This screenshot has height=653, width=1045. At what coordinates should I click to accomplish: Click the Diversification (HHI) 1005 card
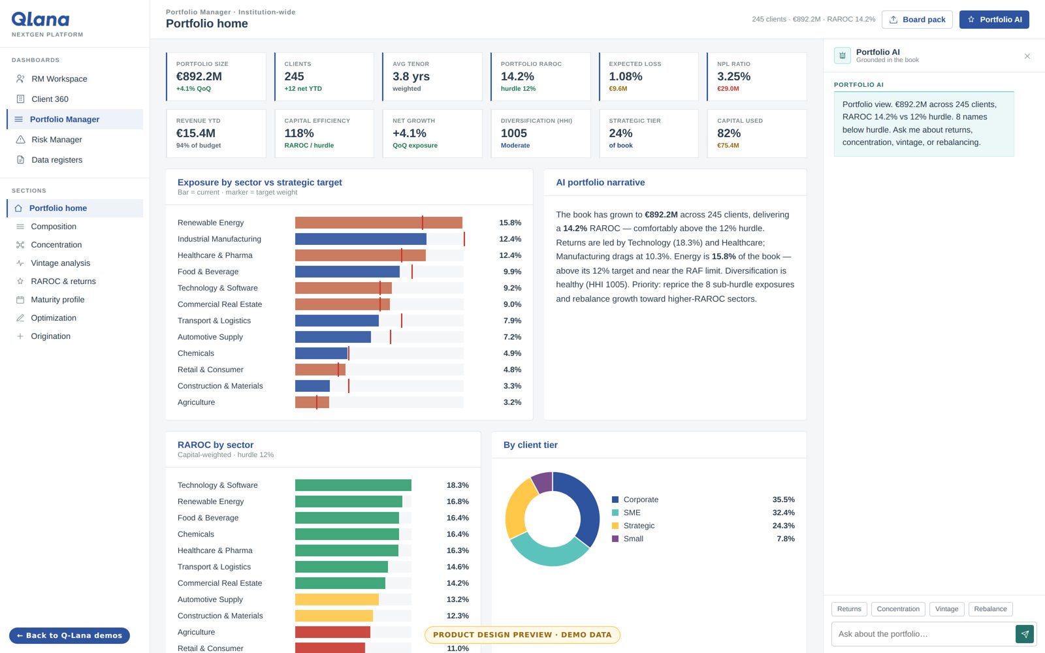point(541,134)
